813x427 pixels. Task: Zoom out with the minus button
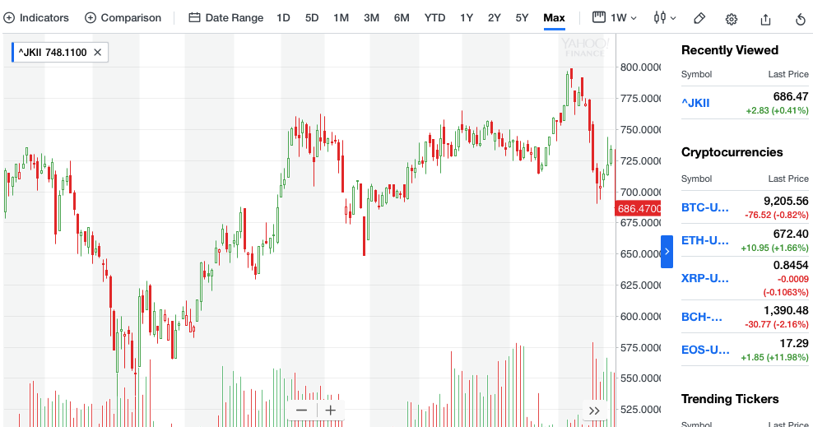(302, 411)
